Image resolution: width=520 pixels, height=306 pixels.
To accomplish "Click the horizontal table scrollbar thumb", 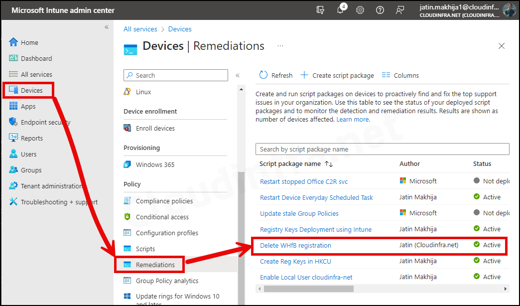I will (x=308, y=289).
